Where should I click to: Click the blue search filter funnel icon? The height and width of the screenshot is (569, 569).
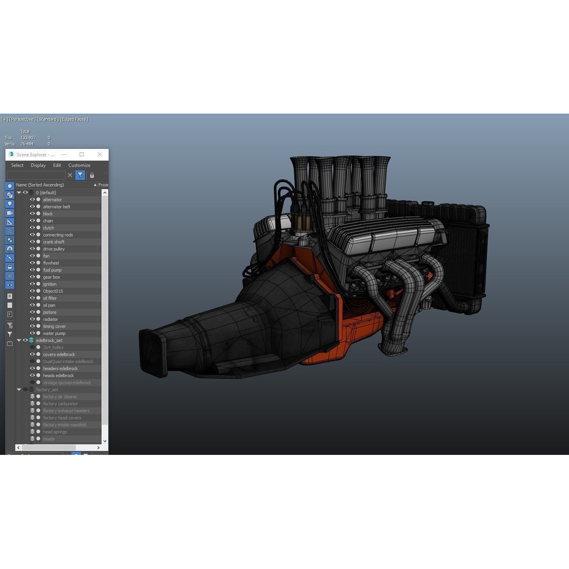click(81, 175)
